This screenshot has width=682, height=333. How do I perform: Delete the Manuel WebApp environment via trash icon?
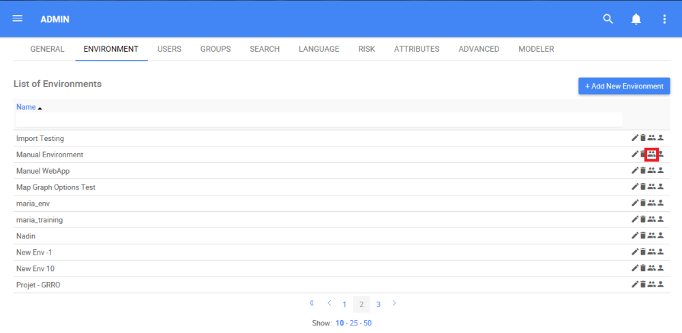[x=643, y=171]
